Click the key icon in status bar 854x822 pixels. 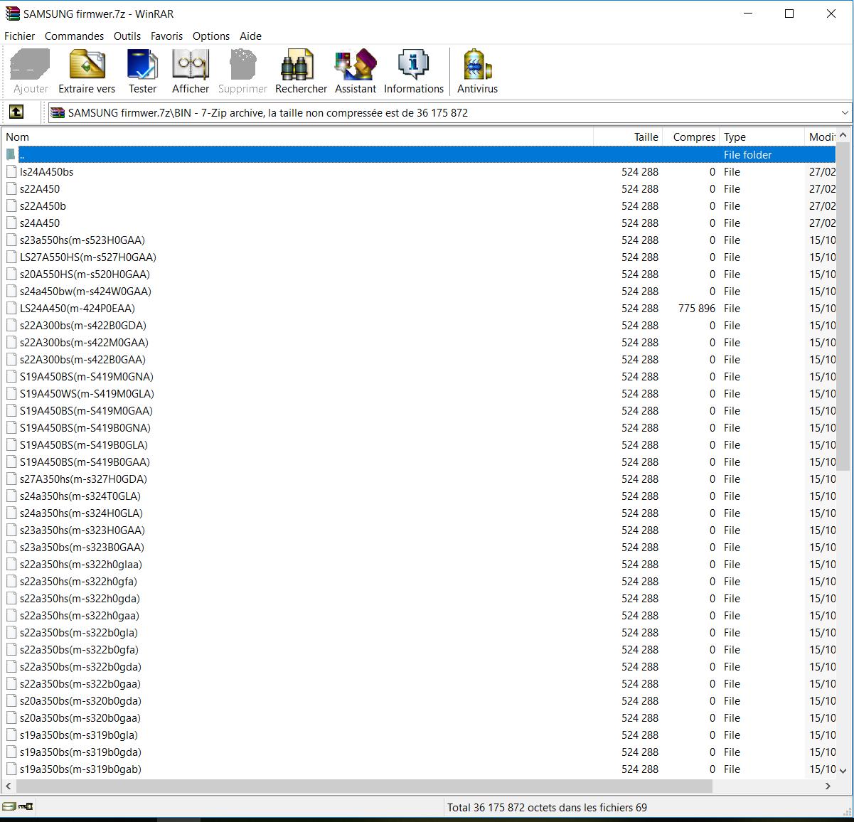pyautogui.click(x=26, y=806)
